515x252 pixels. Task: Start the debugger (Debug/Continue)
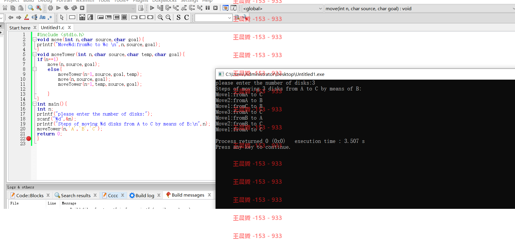(152, 8)
